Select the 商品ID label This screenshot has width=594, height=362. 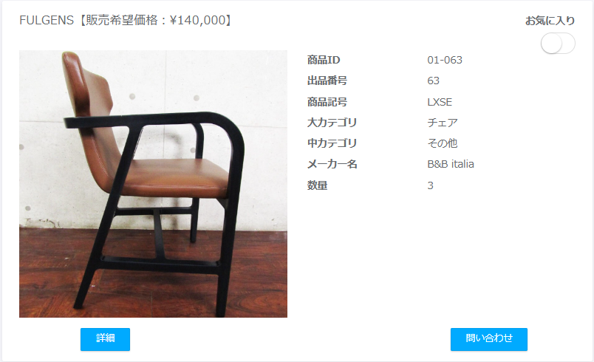point(324,60)
